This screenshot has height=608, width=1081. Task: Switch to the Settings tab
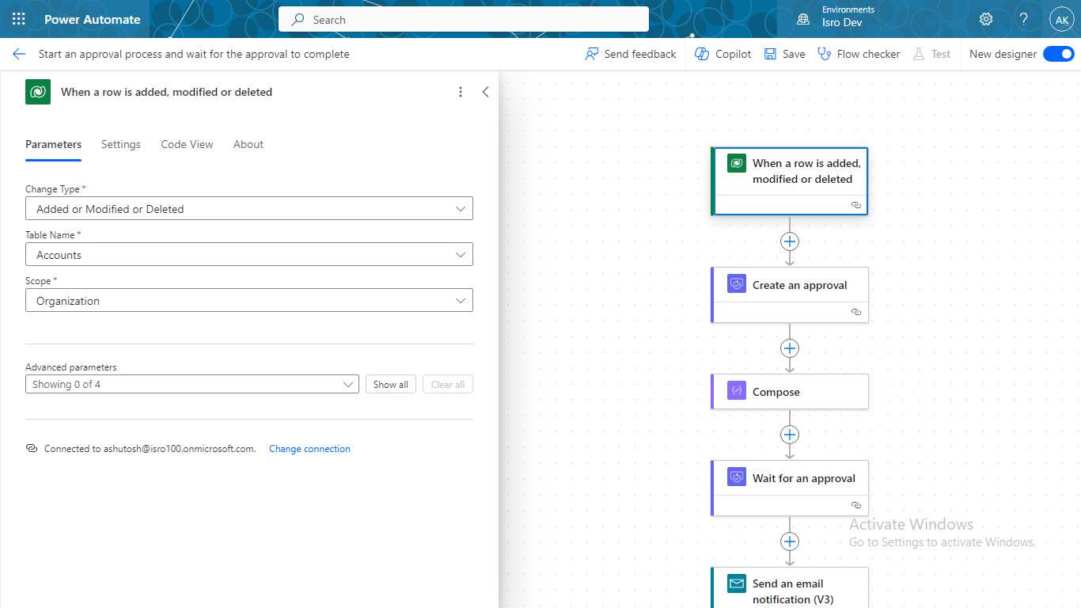click(121, 144)
